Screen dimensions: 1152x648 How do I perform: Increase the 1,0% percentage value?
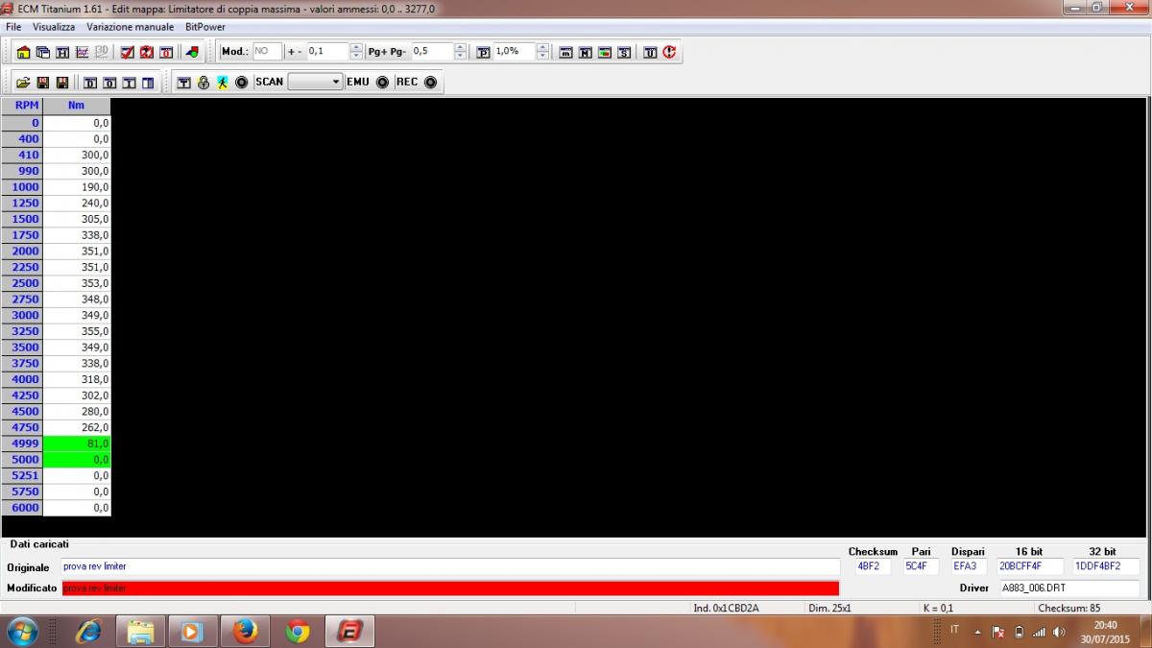point(543,47)
